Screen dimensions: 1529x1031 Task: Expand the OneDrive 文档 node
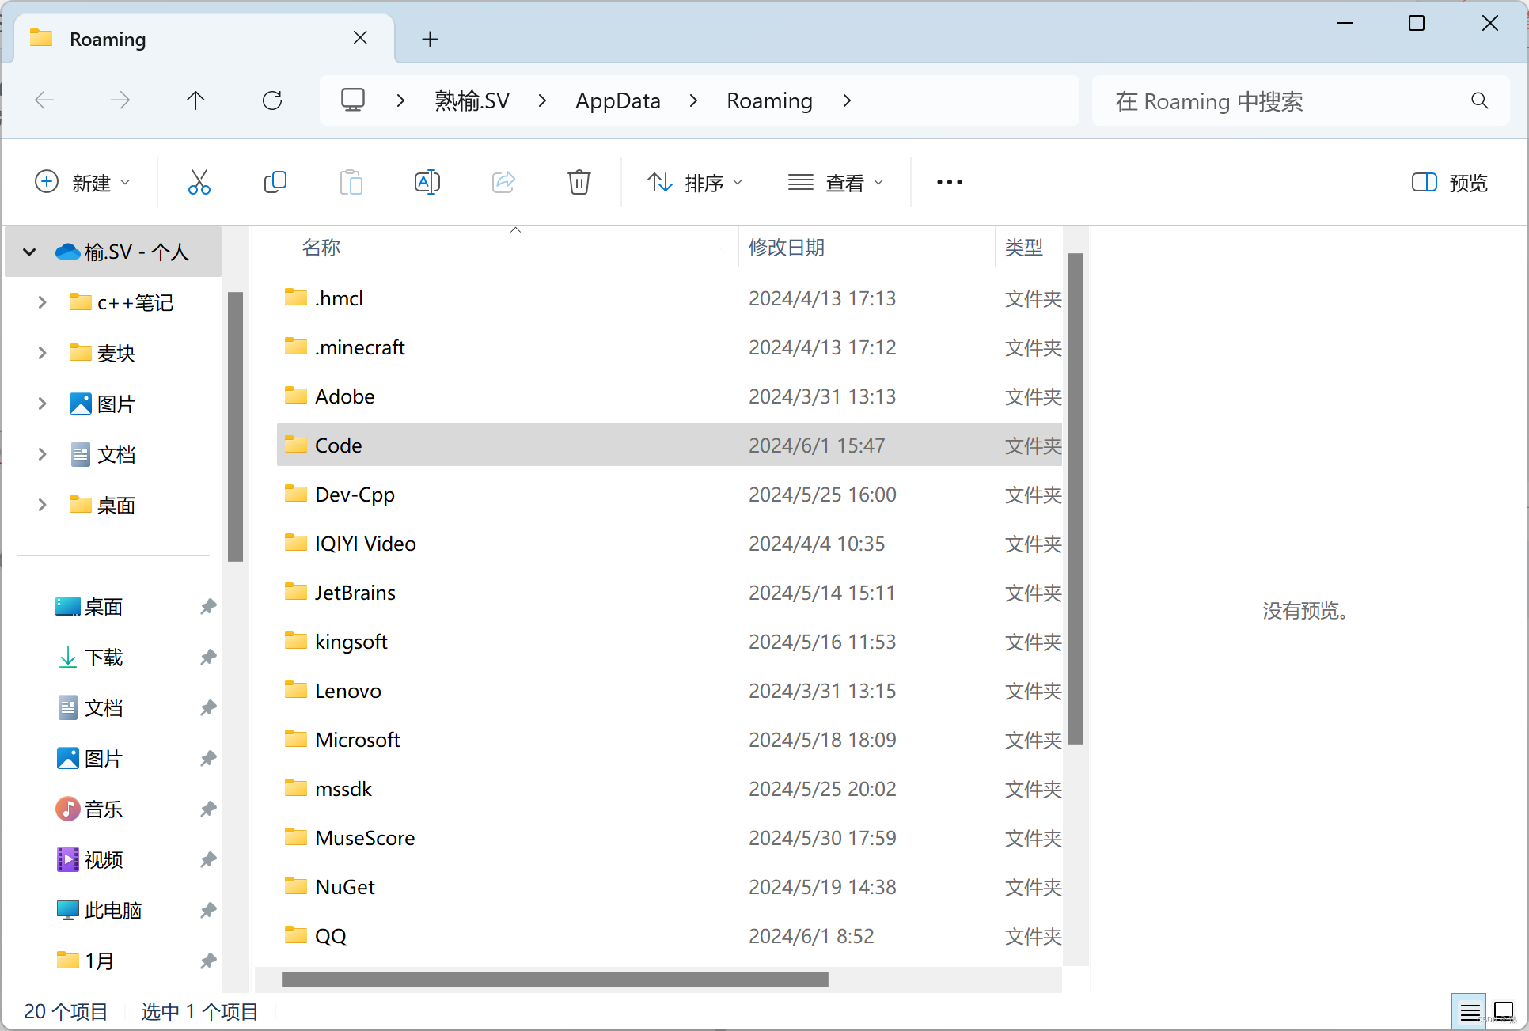point(42,454)
